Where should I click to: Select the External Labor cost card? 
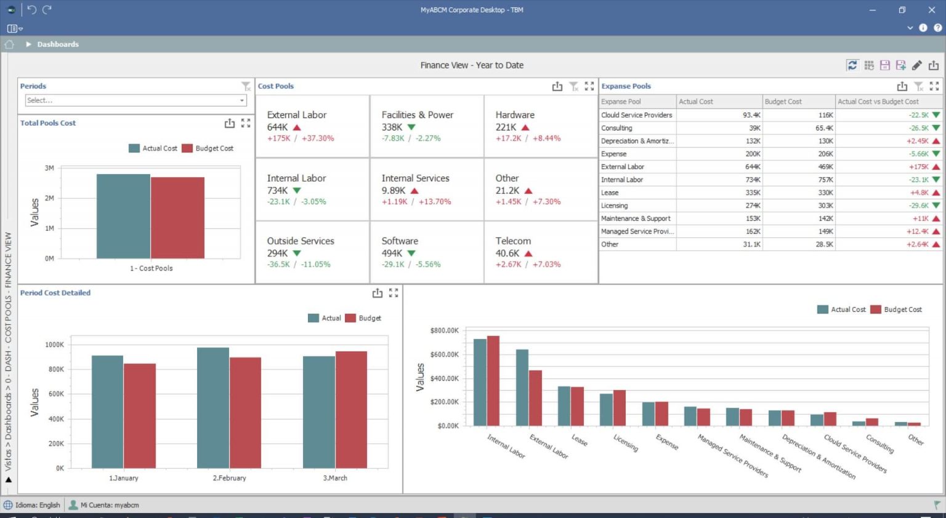(x=312, y=126)
